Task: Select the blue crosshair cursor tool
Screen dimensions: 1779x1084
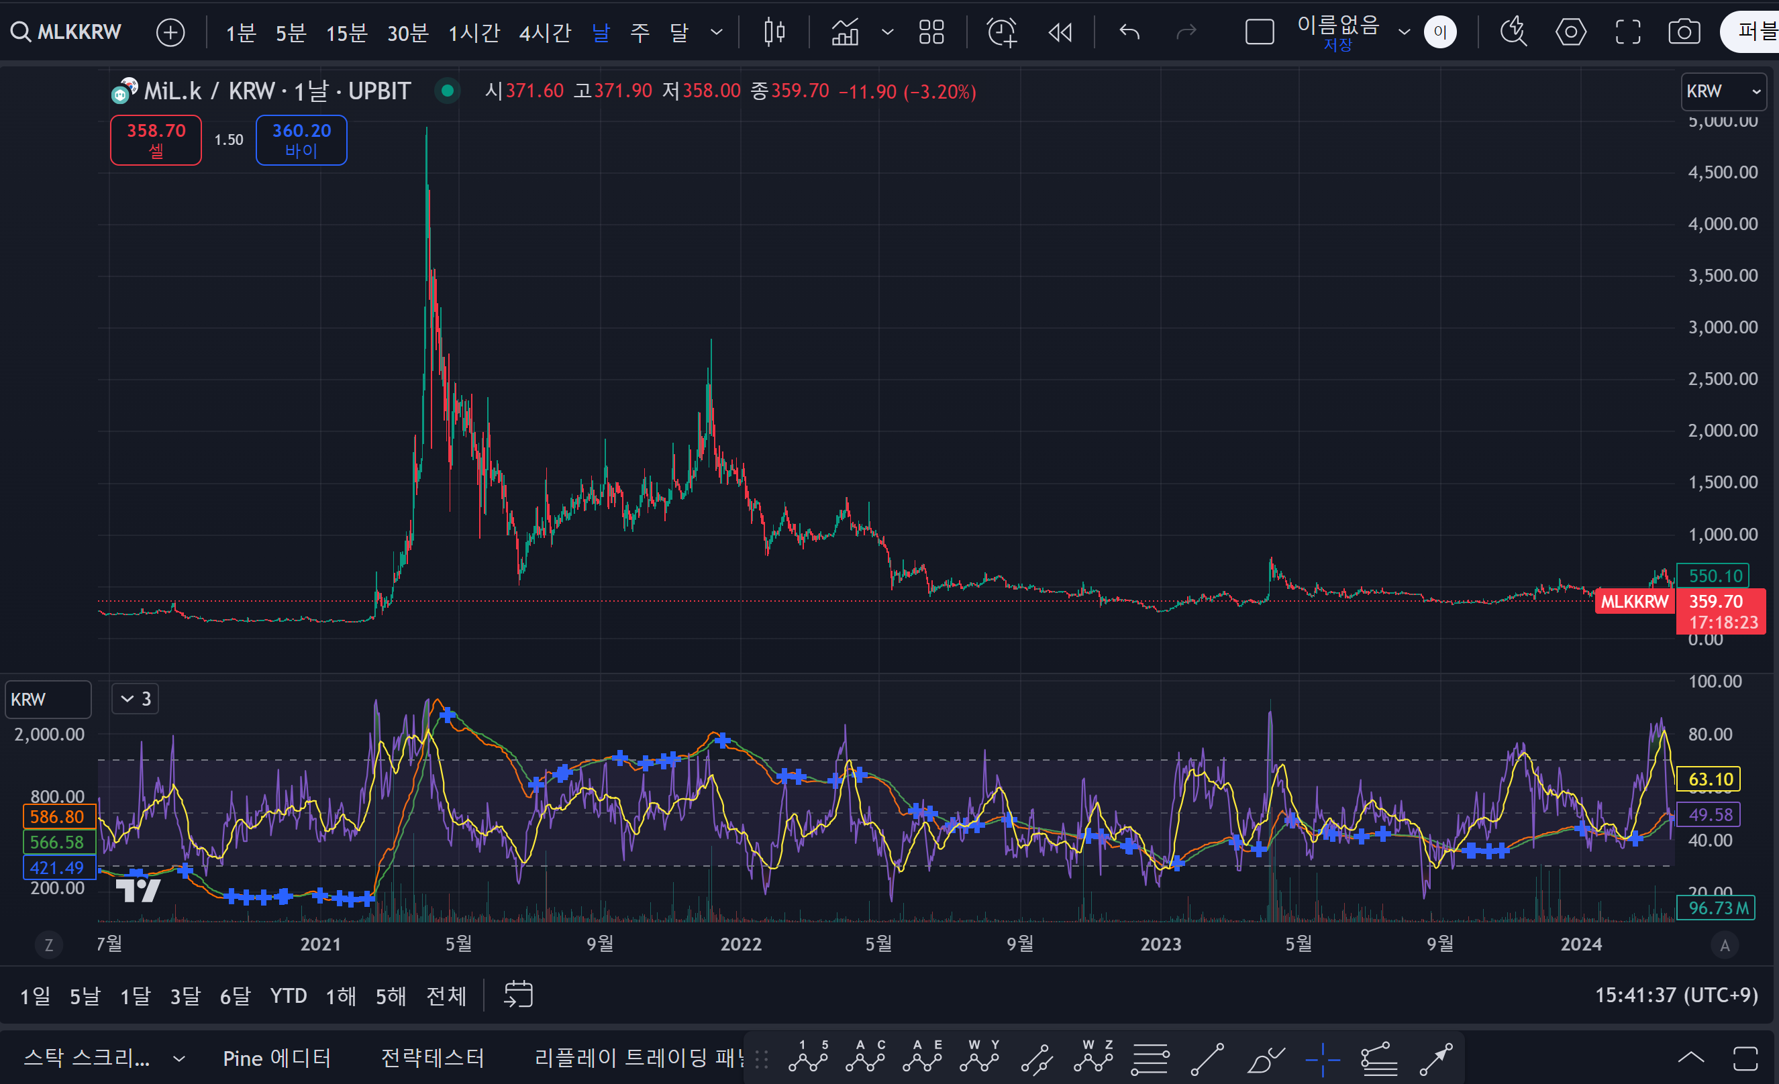Action: 1323,1059
